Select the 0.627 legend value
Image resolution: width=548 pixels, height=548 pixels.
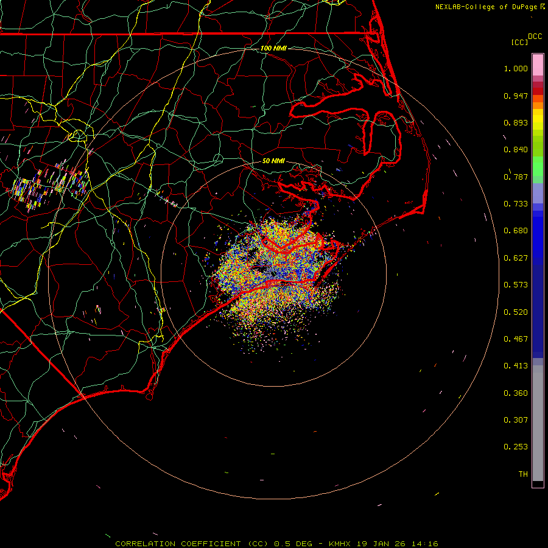click(x=516, y=258)
